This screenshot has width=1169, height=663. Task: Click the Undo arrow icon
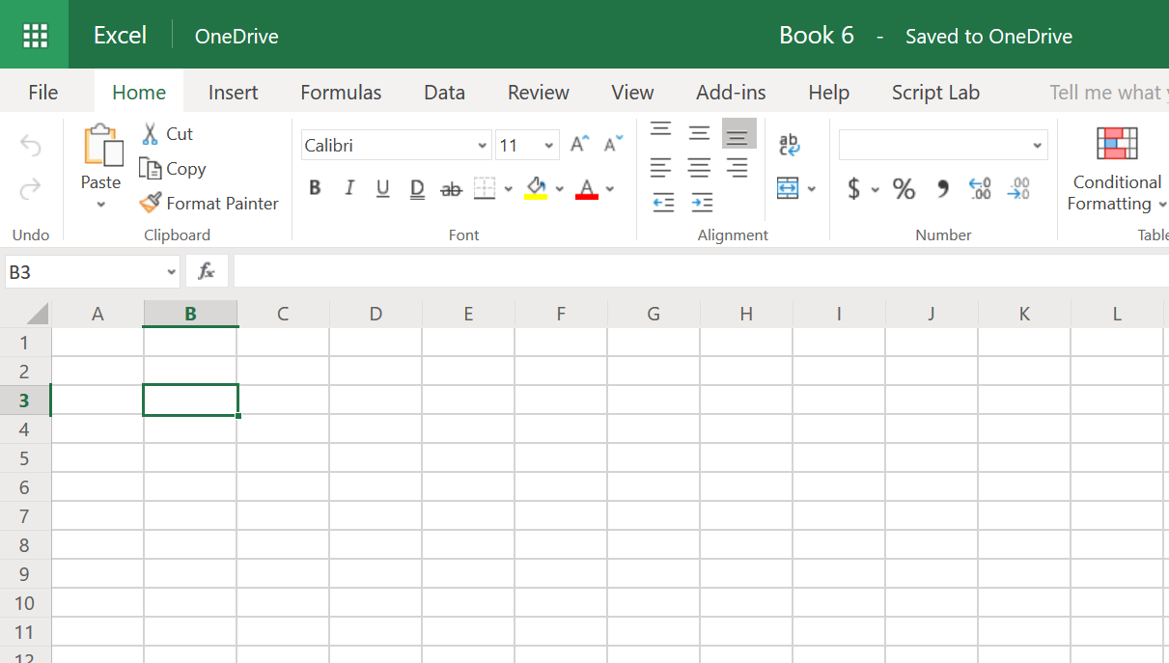(x=31, y=146)
